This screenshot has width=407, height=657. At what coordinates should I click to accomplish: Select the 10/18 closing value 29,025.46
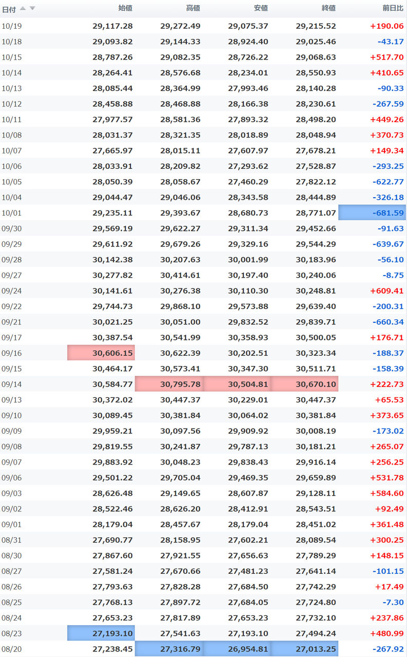316,41
